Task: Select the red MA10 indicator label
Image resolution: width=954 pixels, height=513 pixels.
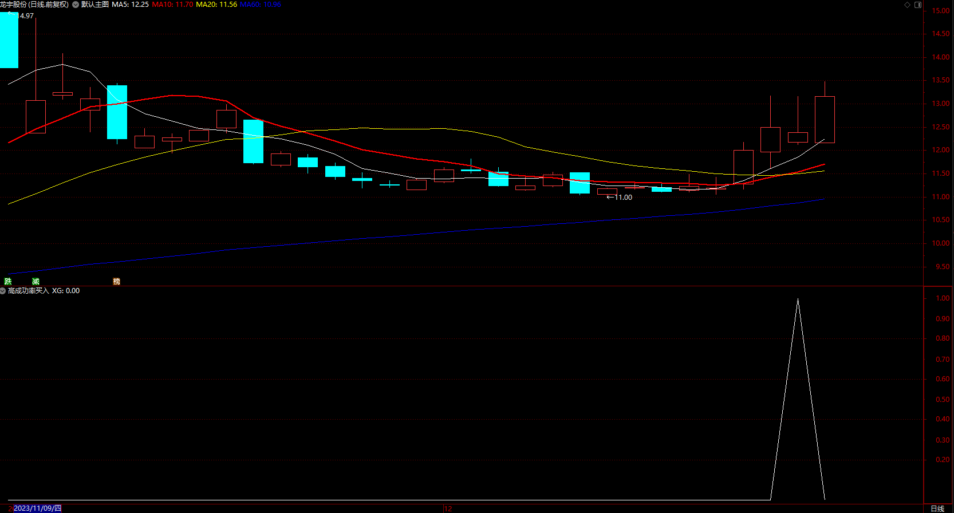Action: pos(172,5)
